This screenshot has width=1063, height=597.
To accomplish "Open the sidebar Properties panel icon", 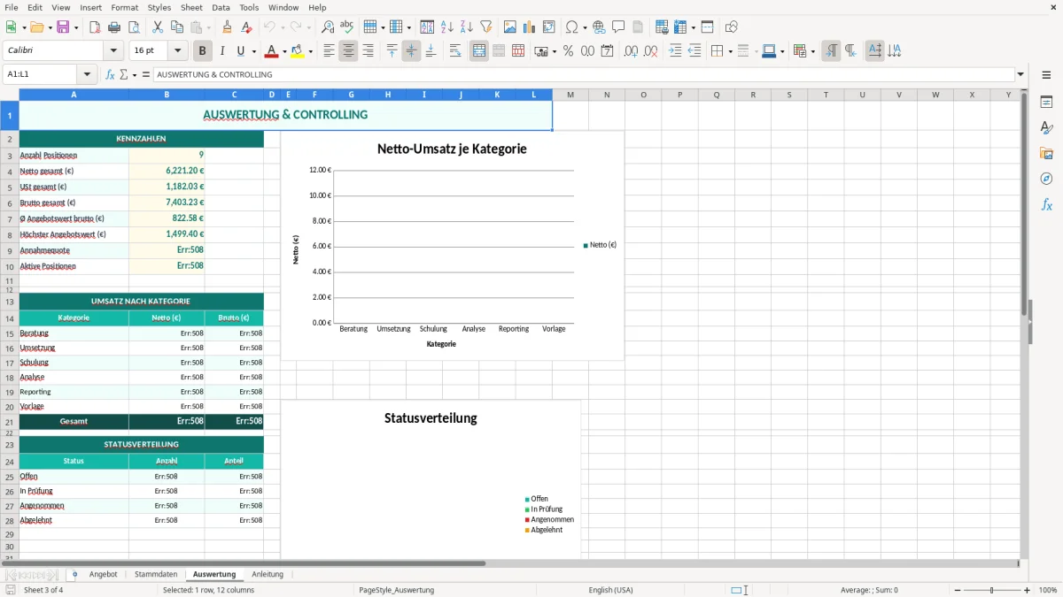I will [x=1046, y=102].
